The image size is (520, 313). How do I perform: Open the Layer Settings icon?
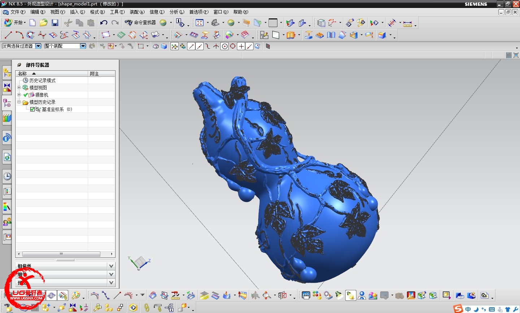point(321,23)
